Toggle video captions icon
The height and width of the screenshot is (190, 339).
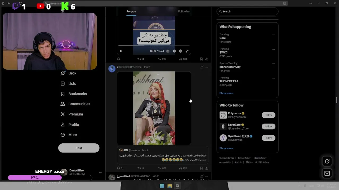coord(168,51)
